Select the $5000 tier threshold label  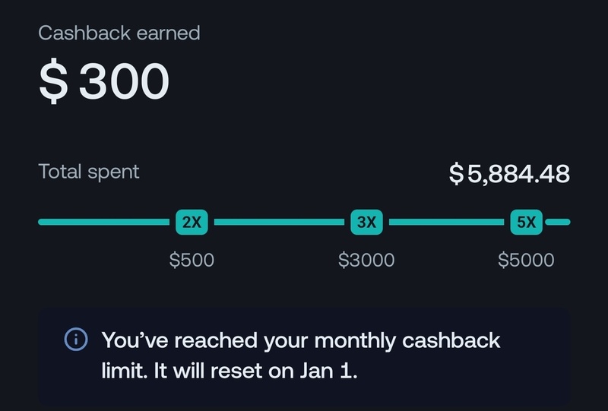coord(526,261)
